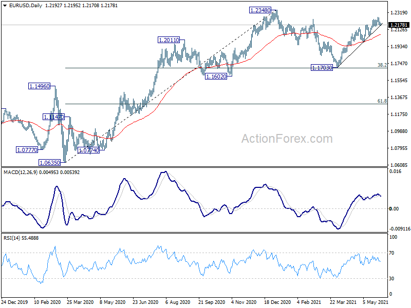Select the 22 Mar 2021 date marker
411x308 pixels.
click(343, 302)
